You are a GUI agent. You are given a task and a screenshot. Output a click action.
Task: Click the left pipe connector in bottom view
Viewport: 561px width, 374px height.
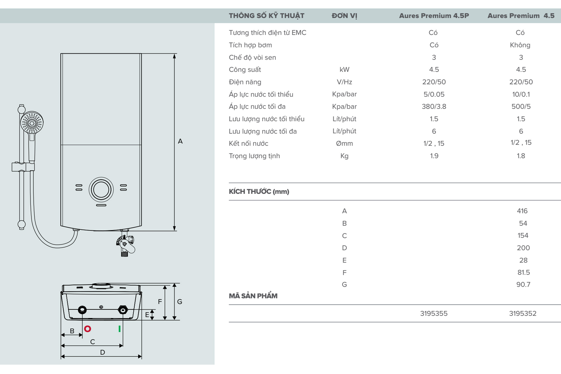(82, 310)
